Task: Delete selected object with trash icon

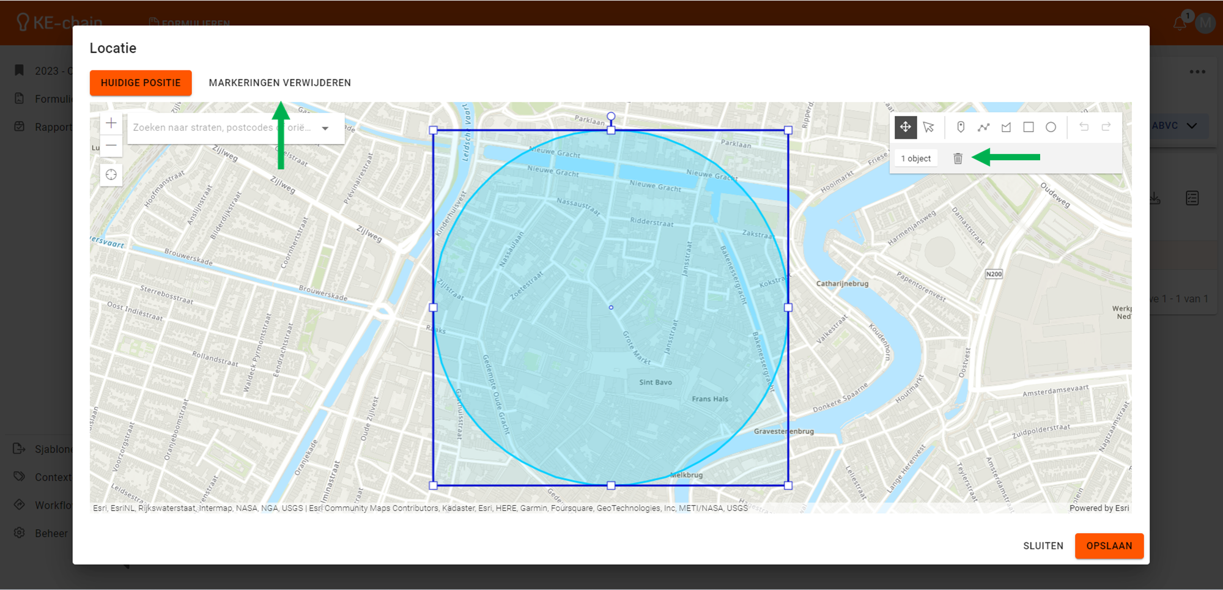Action: click(x=958, y=159)
